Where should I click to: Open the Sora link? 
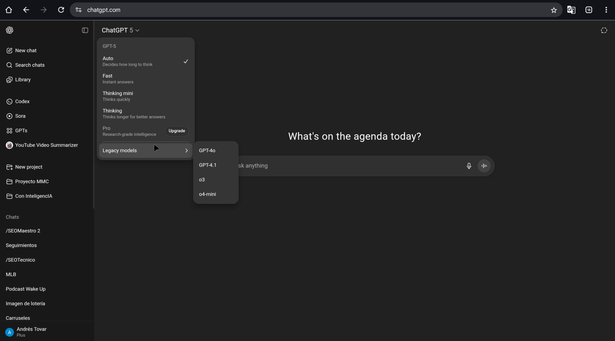click(x=20, y=116)
